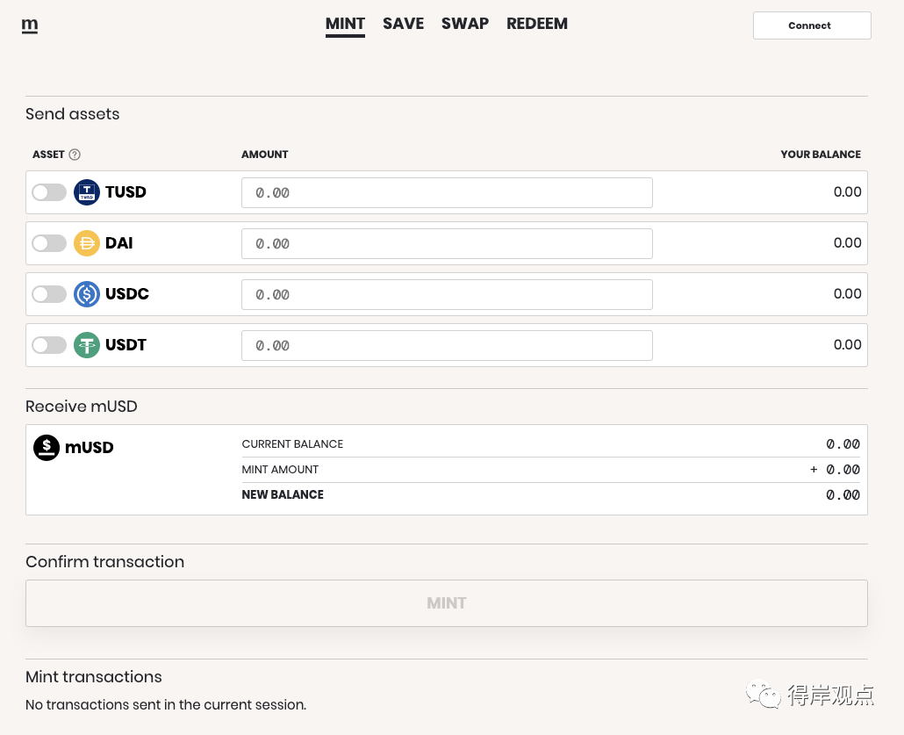Viewport: 904px width, 735px height.
Task: Click the 'Send assets' heading
Action: 73,114
